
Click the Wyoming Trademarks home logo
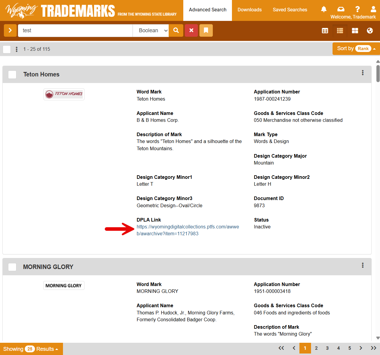point(91,10)
